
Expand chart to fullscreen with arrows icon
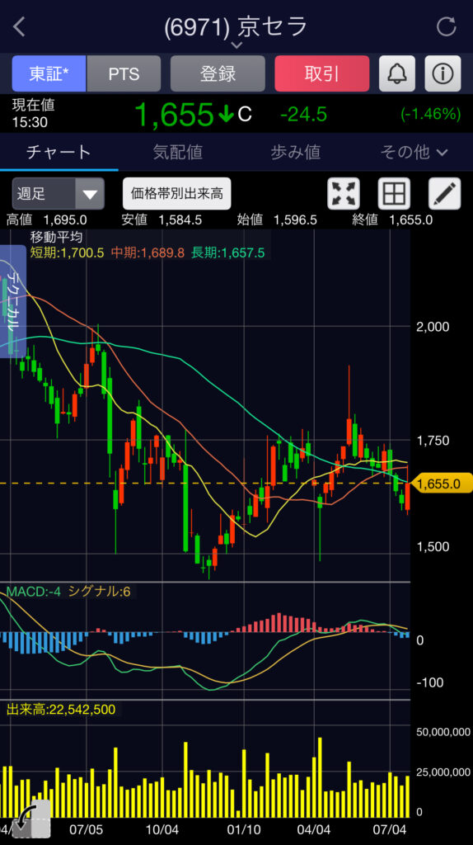tap(344, 193)
